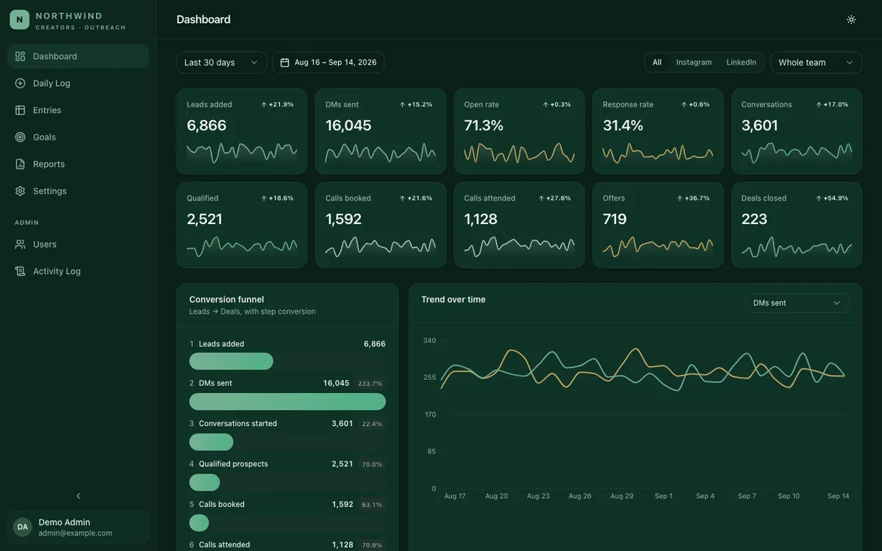Open the Aug 16 – Sep 14, 2026 date picker

[x=328, y=62]
